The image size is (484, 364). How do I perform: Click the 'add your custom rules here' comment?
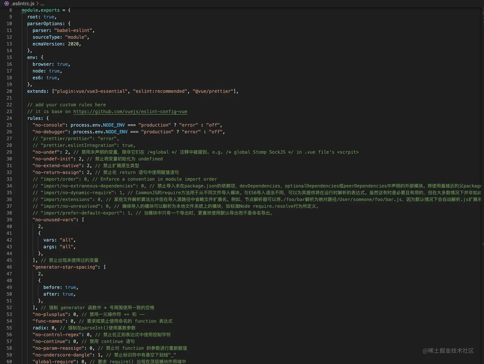tap(66, 105)
